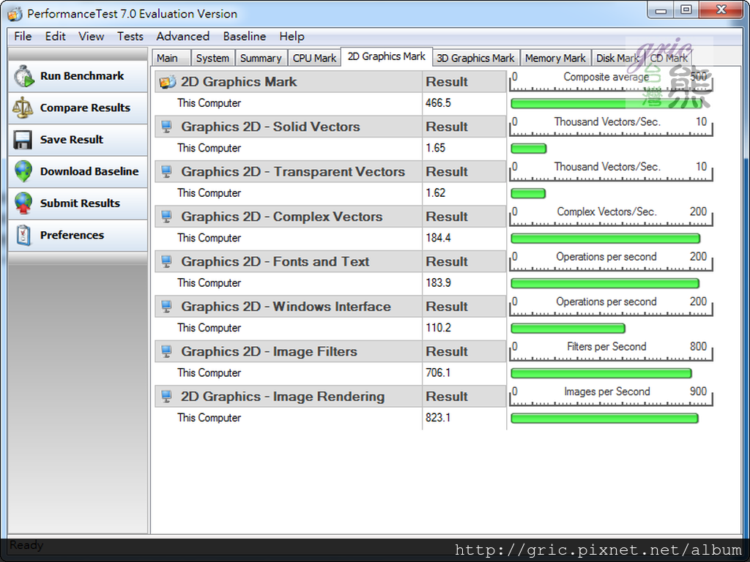Click the 2D Graphics Mark header icon

click(168, 82)
